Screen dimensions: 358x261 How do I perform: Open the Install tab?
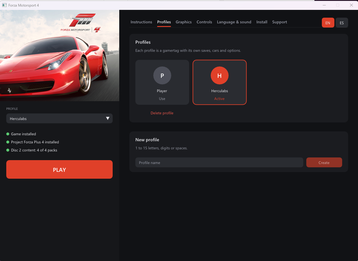(262, 22)
